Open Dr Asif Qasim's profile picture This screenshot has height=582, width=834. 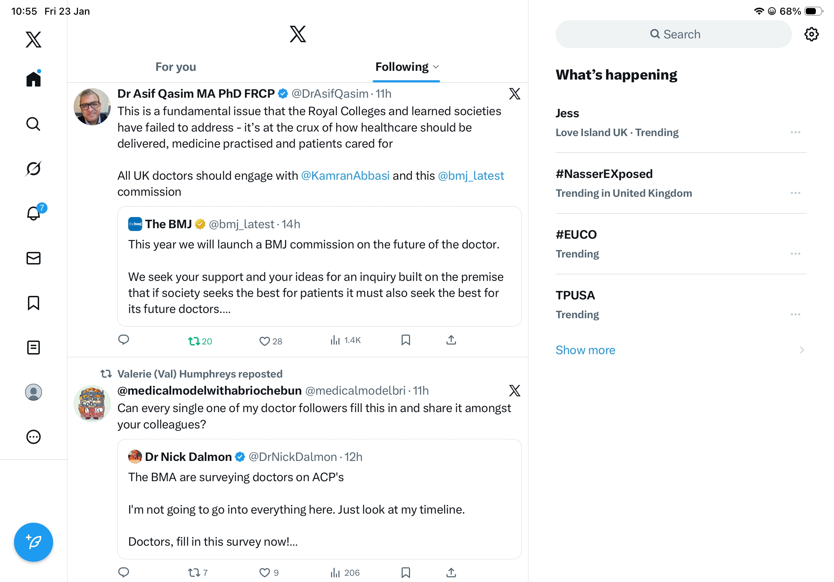tap(92, 107)
